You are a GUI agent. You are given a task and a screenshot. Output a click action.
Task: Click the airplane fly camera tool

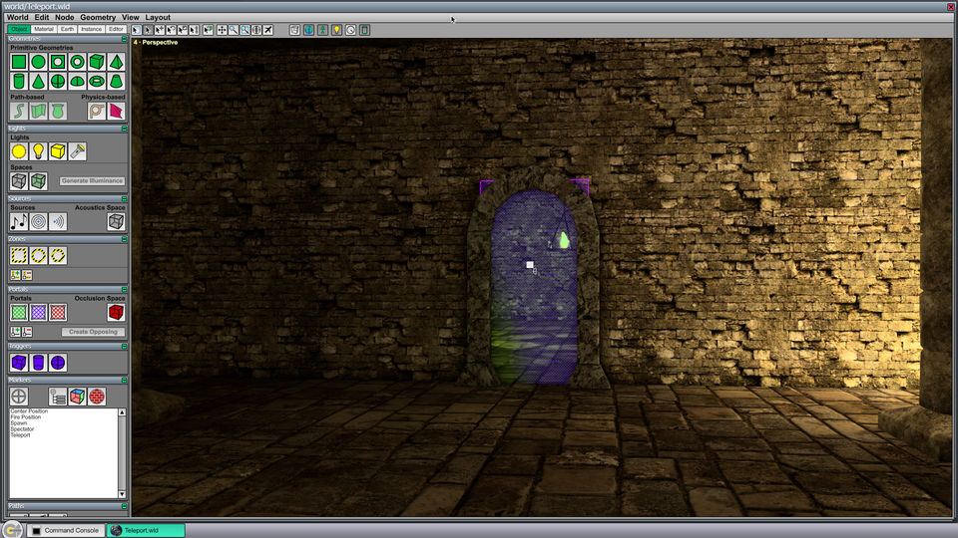coord(267,29)
